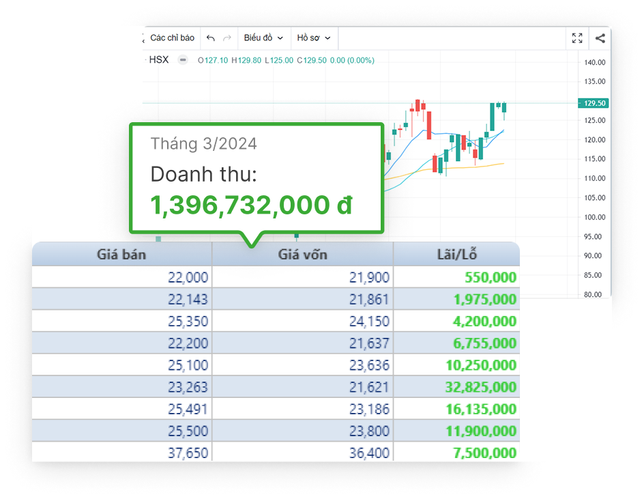Select the 16,135,000 profit value
This screenshot has height=499, width=644.
coord(481,410)
